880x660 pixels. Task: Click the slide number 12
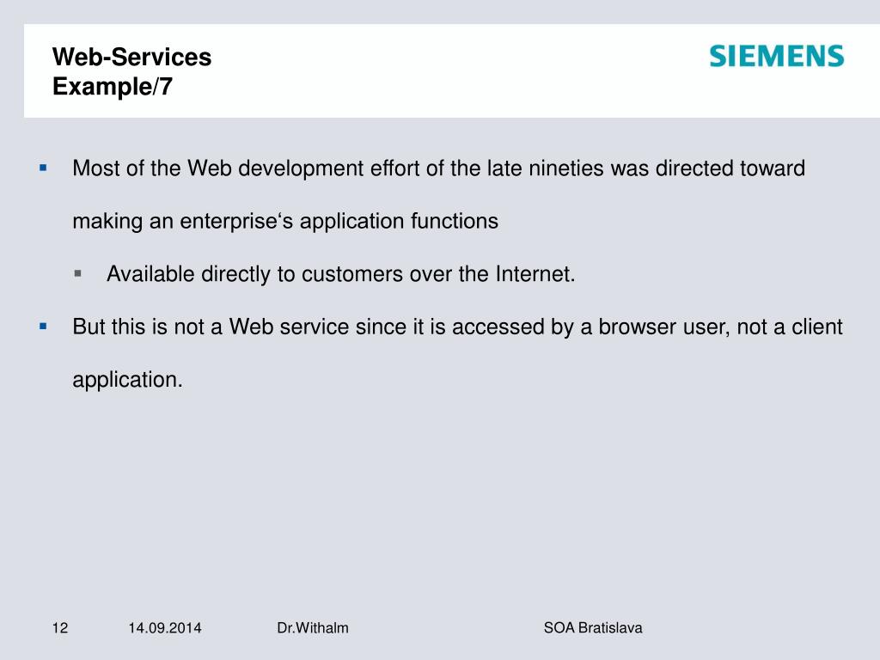coord(60,627)
